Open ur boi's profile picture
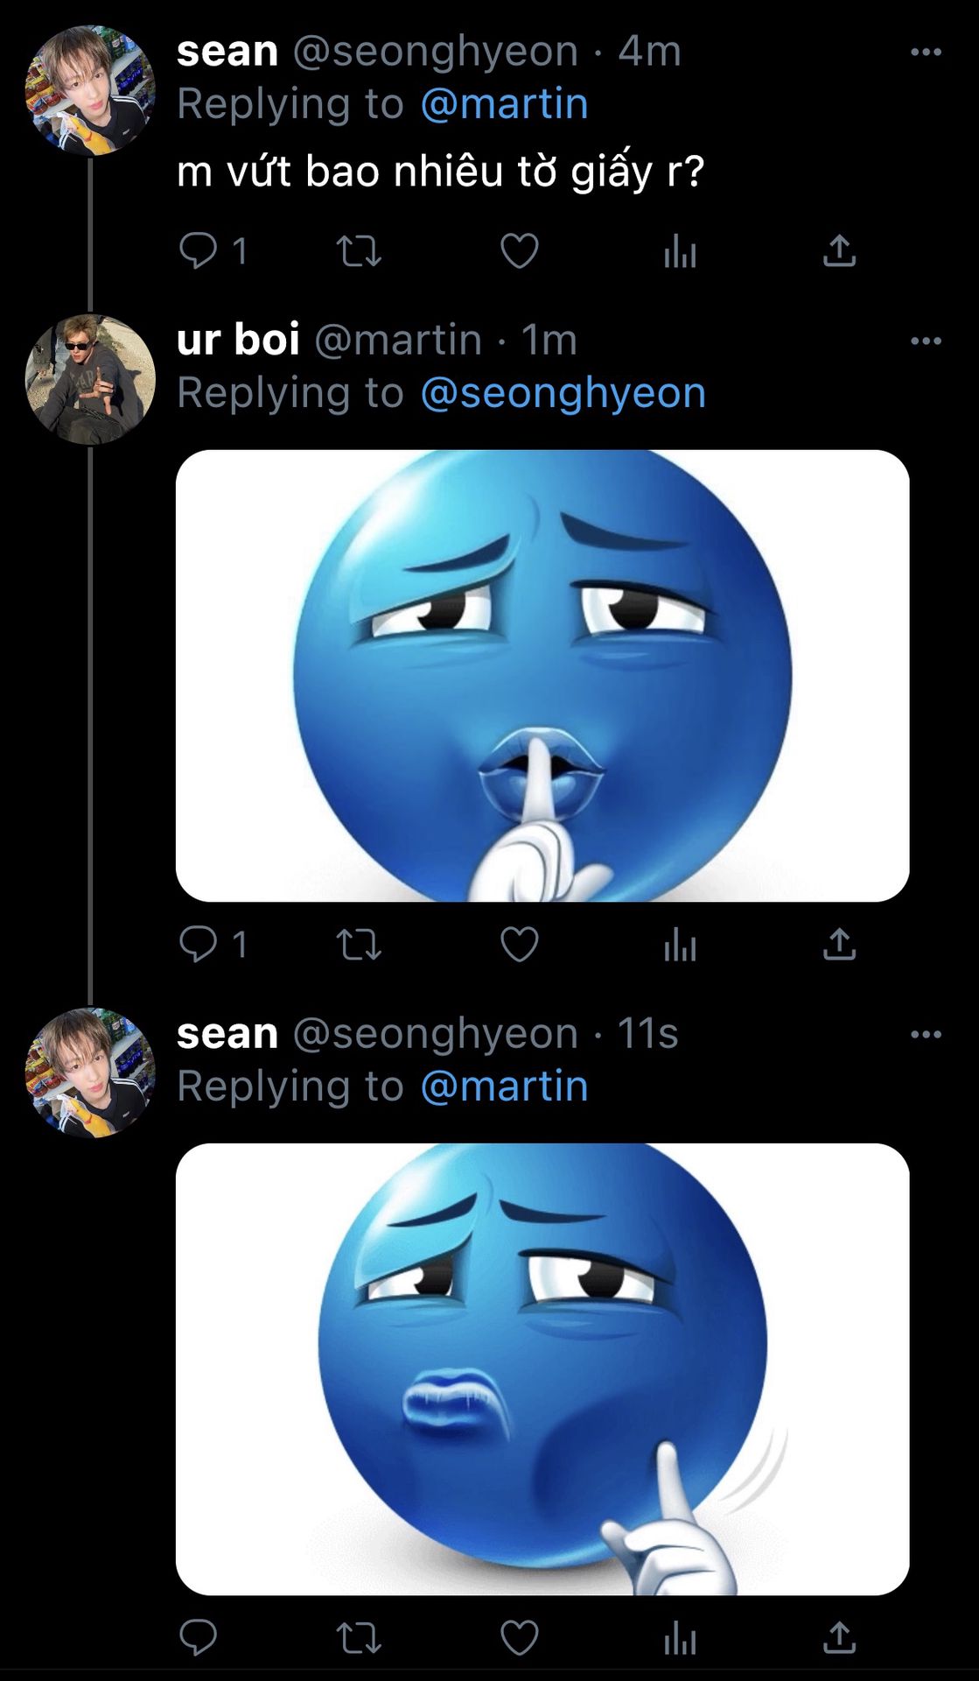 point(90,379)
